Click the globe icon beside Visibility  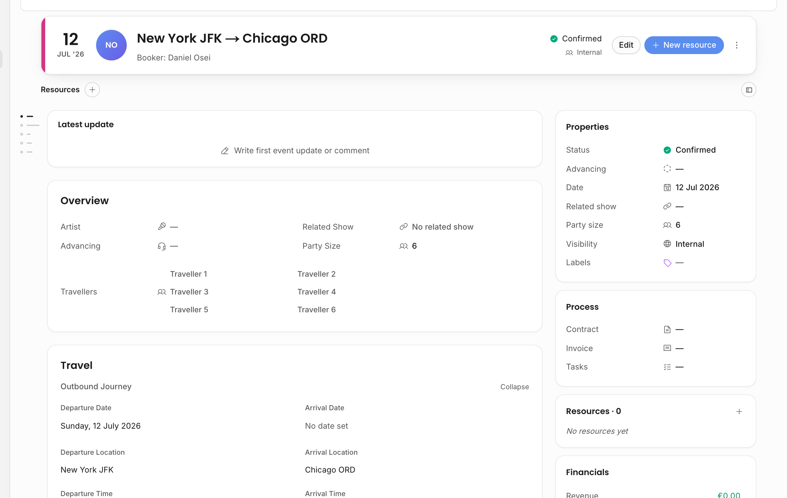coord(667,244)
